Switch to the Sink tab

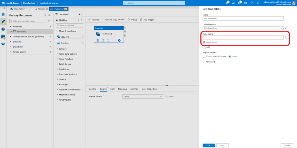tap(113, 89)
